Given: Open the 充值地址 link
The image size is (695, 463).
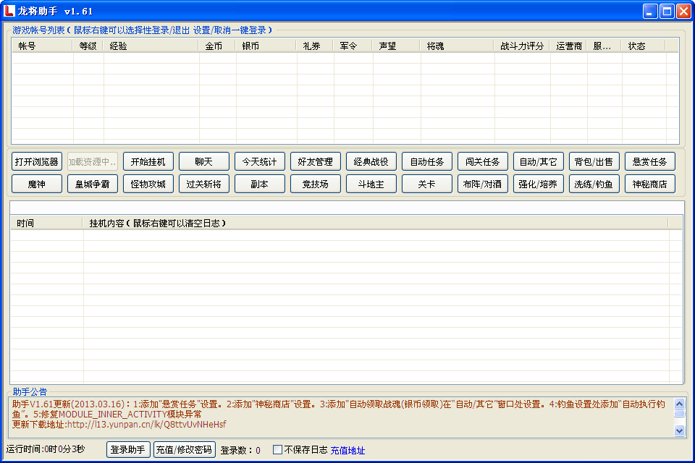Looking at the screenshot, I should pos(347,451).
